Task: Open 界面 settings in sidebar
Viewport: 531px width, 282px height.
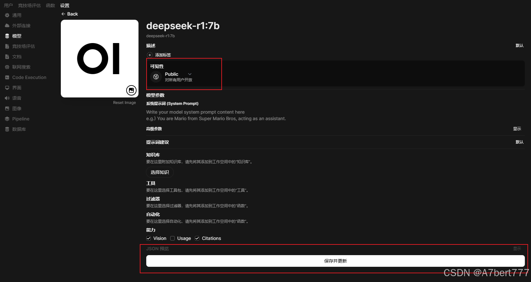Action: (17, 88)
